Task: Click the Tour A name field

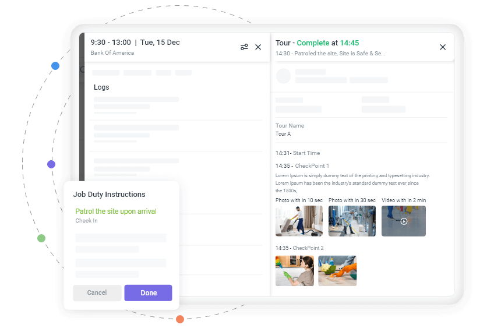Action: [x=283, y=134]
